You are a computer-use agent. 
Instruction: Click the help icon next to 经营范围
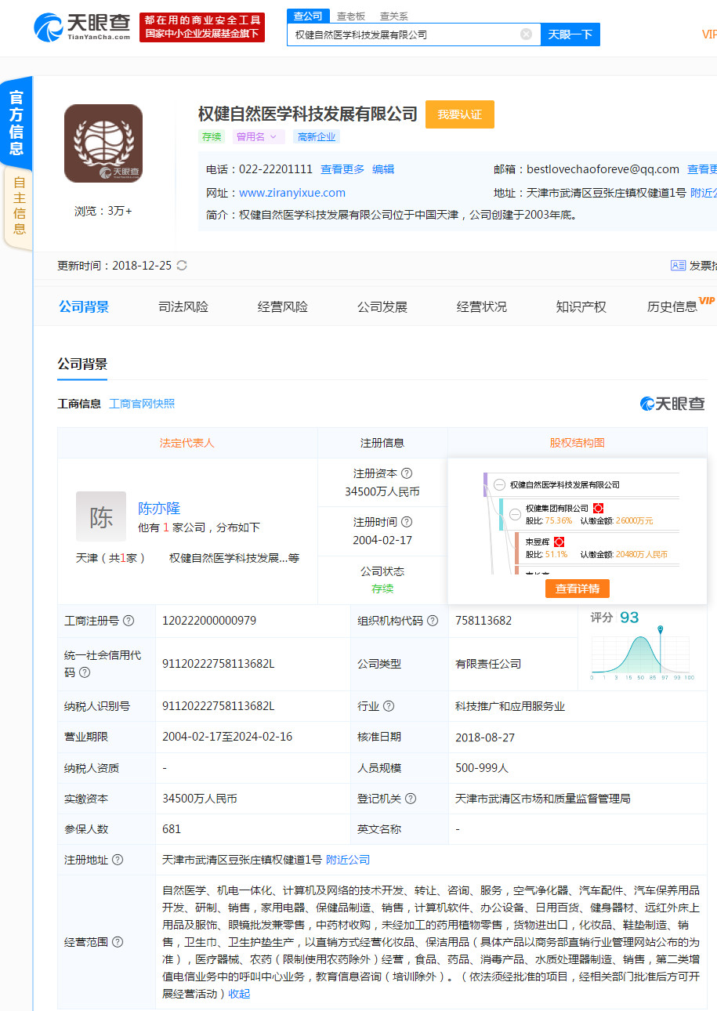click(118, 941)
